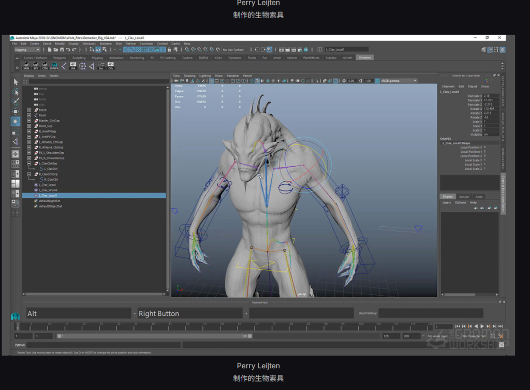Screen dimensions: 530x390
Task: Toggle the viewport gamma color management button
Action: pyautogui.click(x=377, y=81)
